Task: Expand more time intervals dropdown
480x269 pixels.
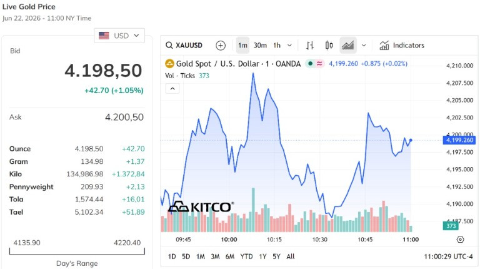Action: 289,45
